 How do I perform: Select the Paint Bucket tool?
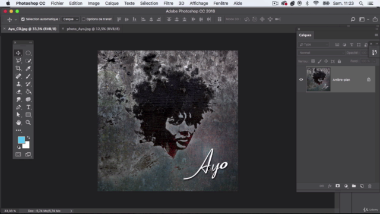[x=28, y=92]
